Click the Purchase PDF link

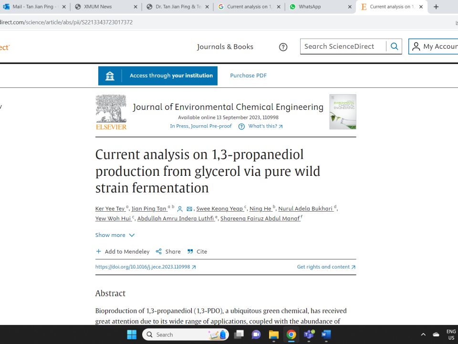click(x=248, y=75)
